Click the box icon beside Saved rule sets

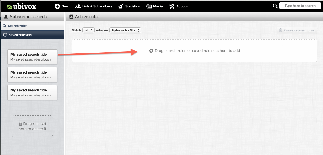pos(5,35)
